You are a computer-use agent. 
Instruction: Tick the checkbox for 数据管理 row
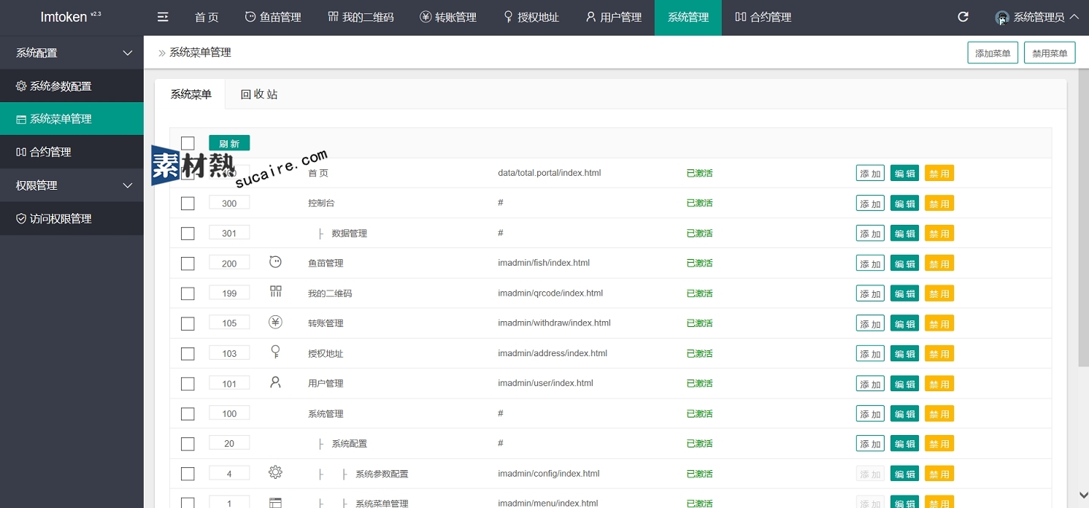[x=188, y=234]
